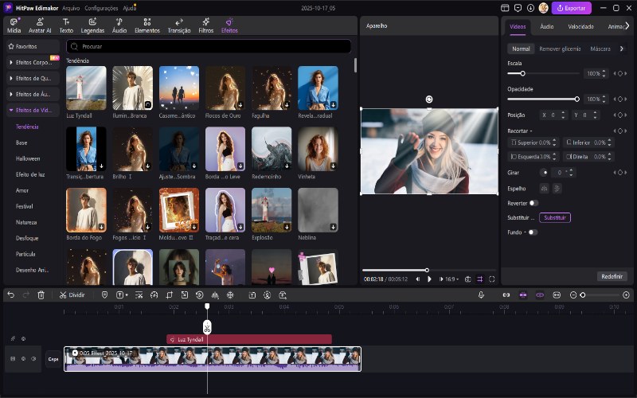This screenshot has width=637, height=398.
Task: Open the Áudio library
Action: pyautogui.click(x=119, y=25)
